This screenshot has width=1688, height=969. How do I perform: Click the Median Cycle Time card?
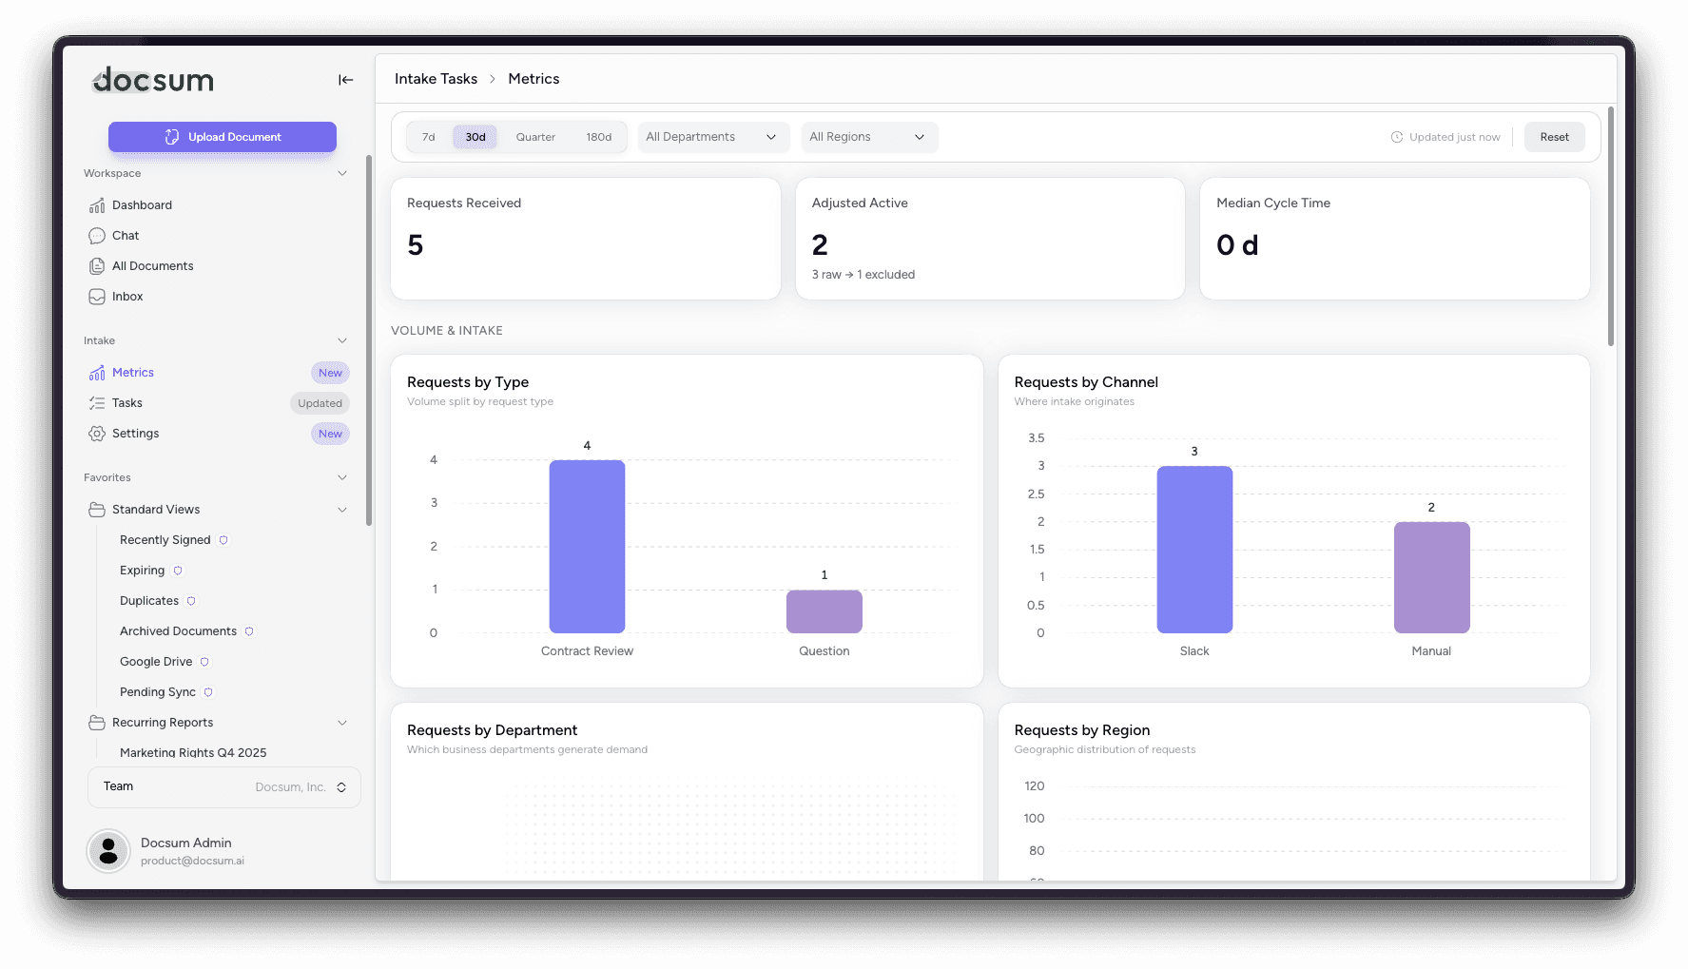tap(1395, 239)
